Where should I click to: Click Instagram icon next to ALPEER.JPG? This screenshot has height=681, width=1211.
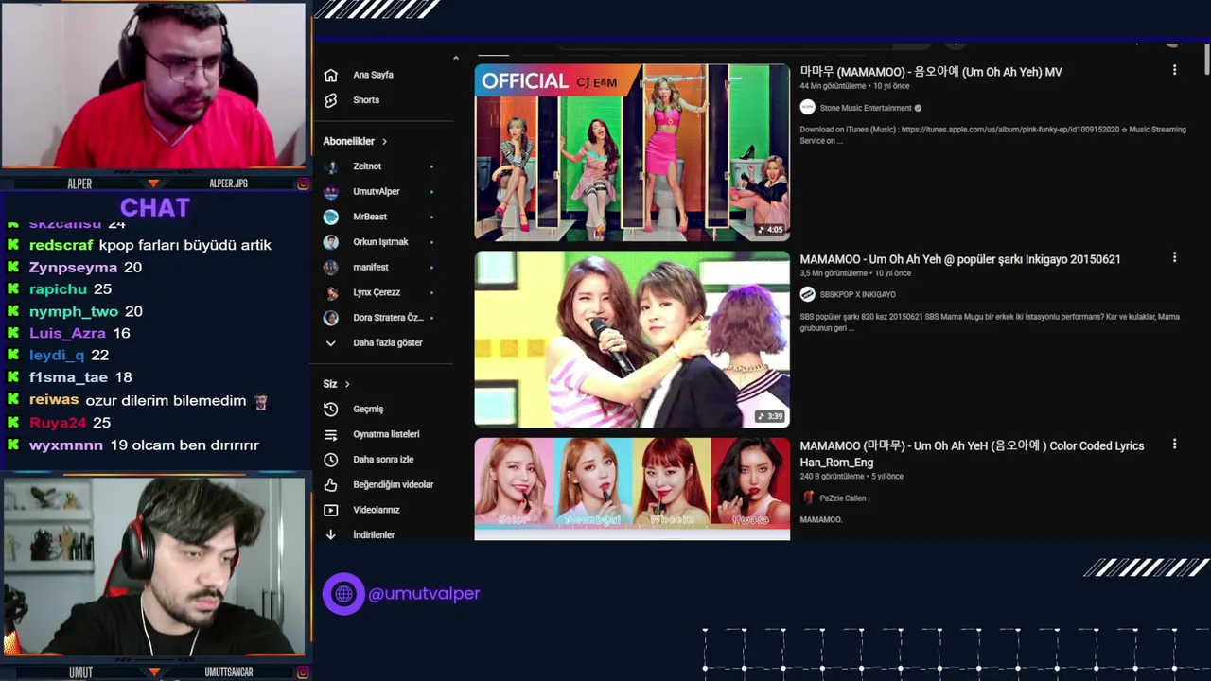click(x=303, y=183)
